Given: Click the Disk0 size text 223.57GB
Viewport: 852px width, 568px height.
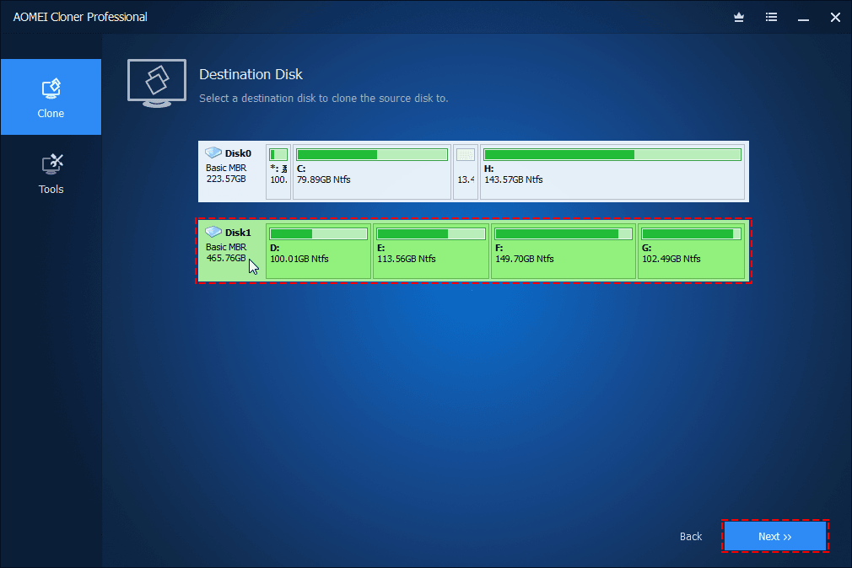Looking at the screenshot, I should click(x=226, y=179).
